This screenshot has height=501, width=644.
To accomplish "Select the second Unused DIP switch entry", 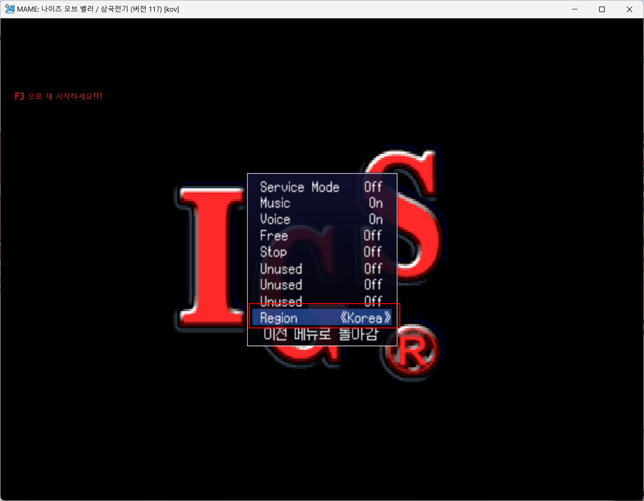I will coord(281,285).
